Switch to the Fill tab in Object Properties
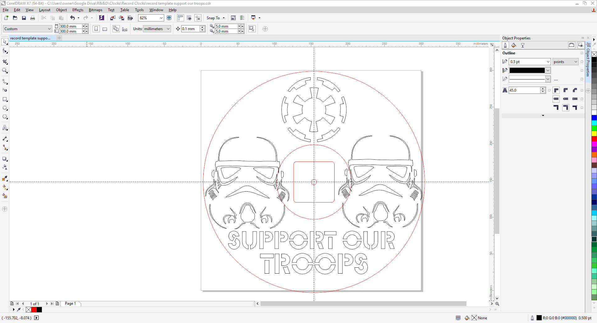The height and width of the screenshot is (323, 597). (514, 45)
